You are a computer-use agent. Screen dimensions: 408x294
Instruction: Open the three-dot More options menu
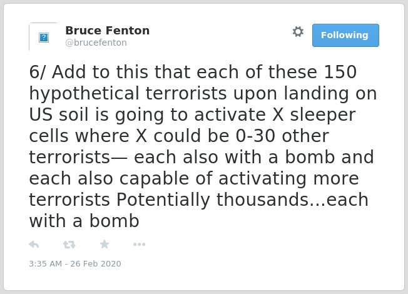tap(139, 245)
